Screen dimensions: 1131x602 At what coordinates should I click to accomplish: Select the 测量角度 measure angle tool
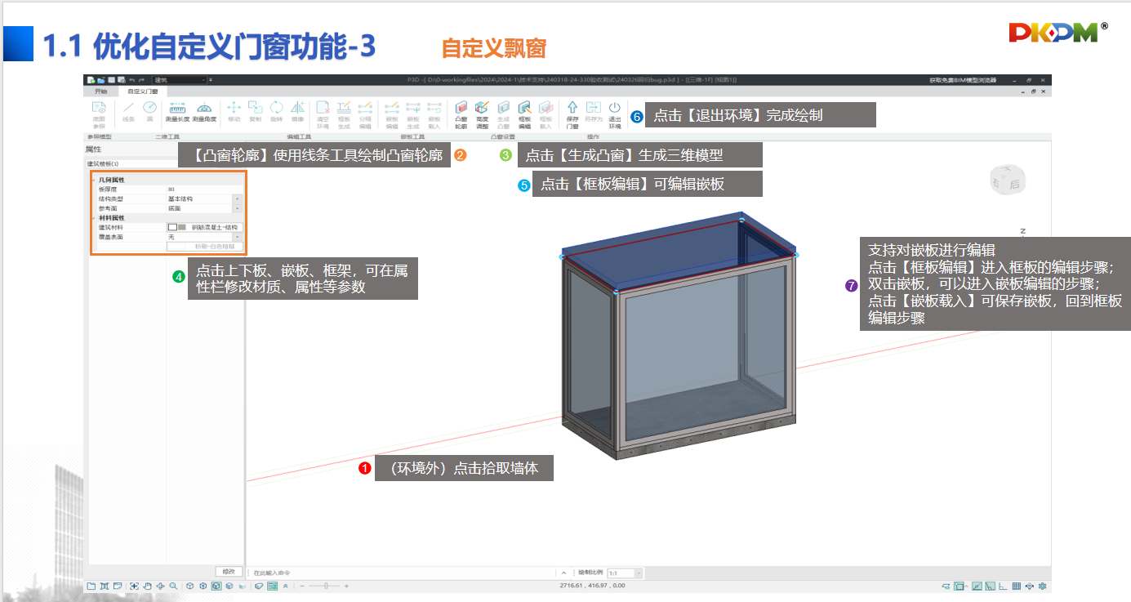coord(204,112)
